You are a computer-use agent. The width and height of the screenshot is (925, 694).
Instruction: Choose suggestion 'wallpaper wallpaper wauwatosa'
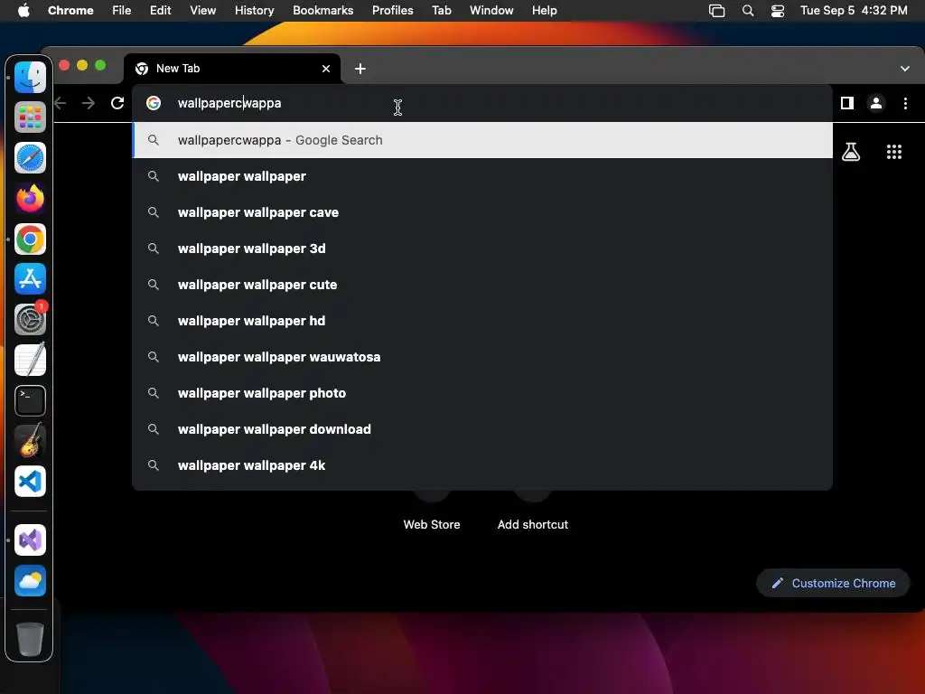tap(482, 357)
